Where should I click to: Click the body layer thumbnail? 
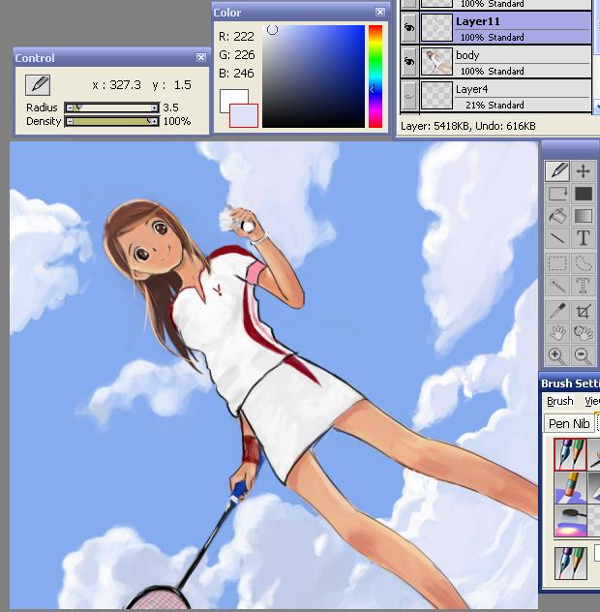pos(436,62)
